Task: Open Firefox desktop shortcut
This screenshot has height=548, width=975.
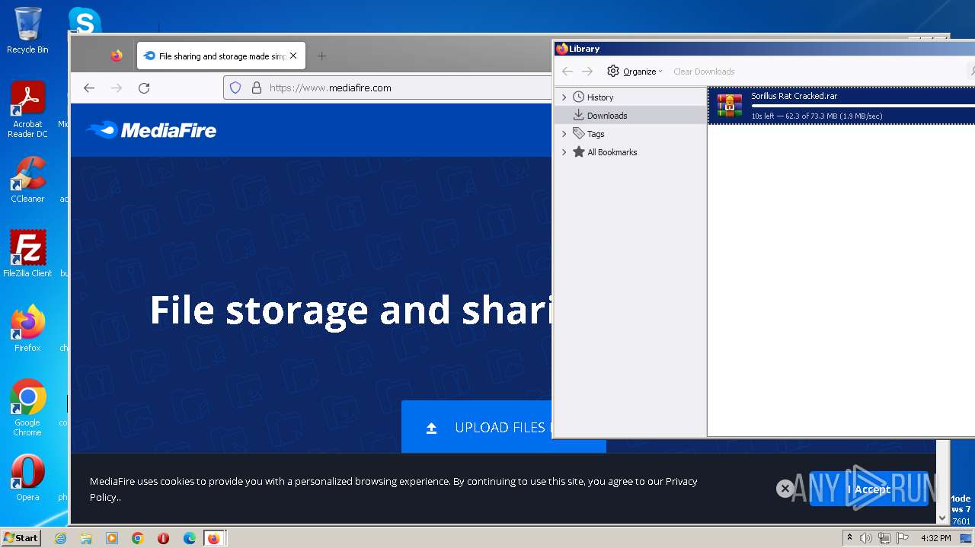Action: pos(27,329)
